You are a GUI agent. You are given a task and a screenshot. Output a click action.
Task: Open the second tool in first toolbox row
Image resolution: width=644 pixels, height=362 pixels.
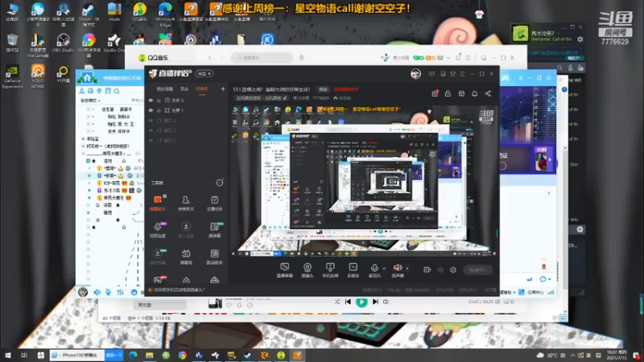[x=186, y=203]
